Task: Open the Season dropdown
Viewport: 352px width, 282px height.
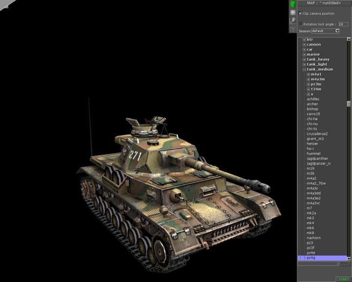Action: click(337, 31)
